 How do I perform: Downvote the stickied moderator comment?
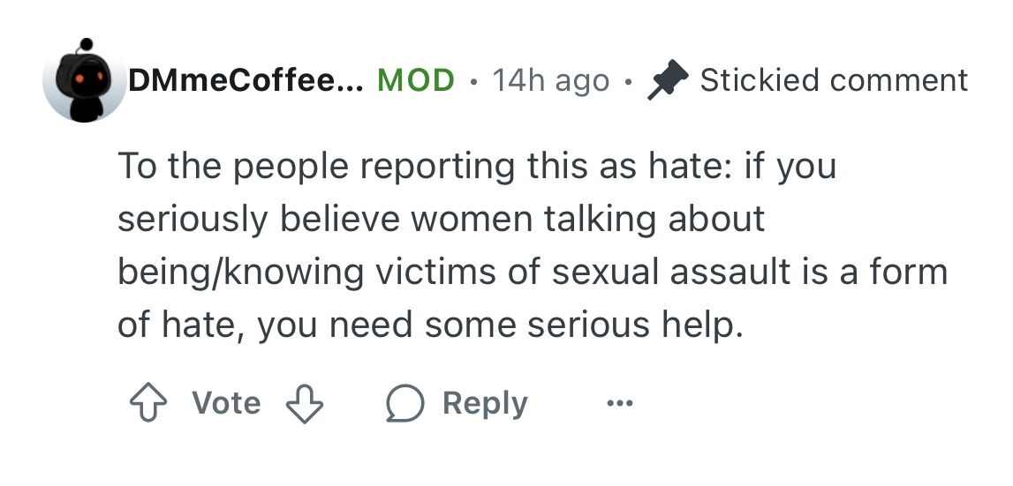coord(304,404)
